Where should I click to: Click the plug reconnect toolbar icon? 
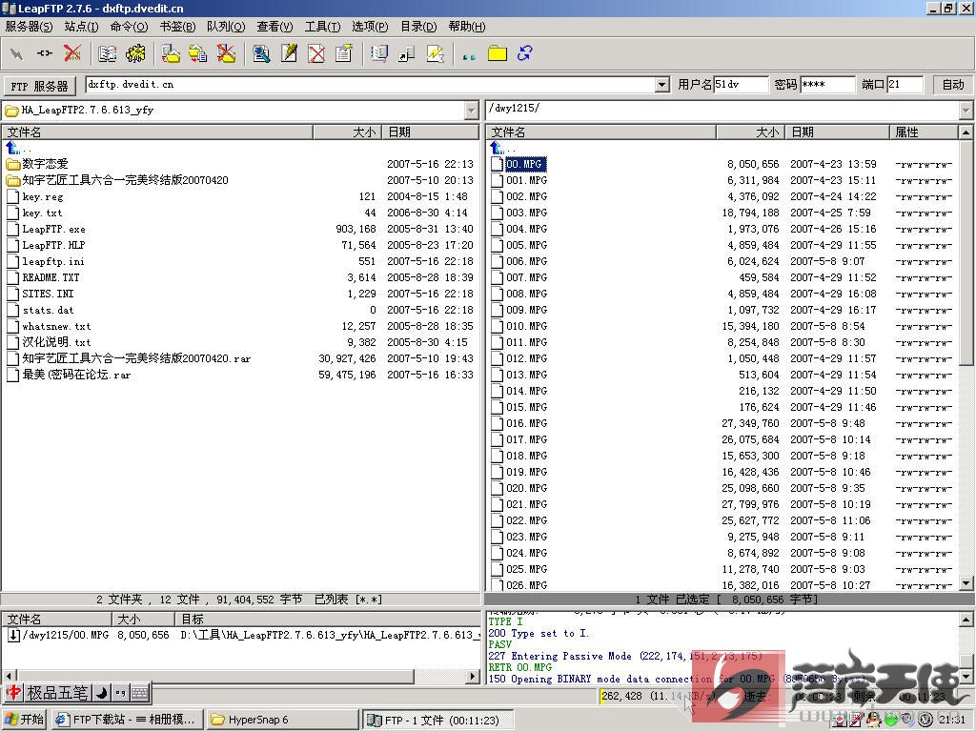(44, 54)
